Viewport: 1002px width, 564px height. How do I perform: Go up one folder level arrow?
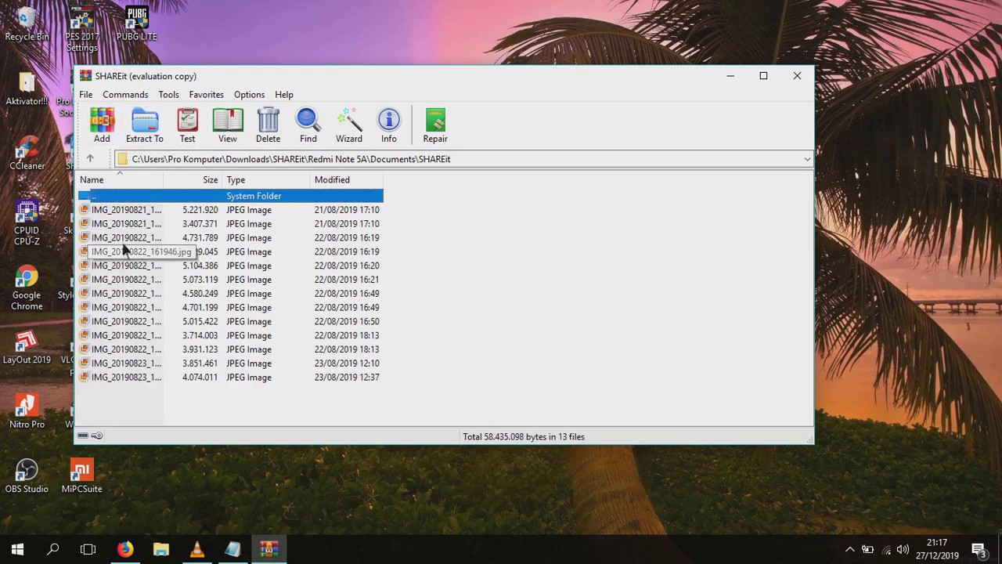90,159
